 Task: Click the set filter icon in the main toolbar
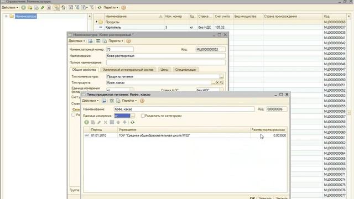[71, 7]
